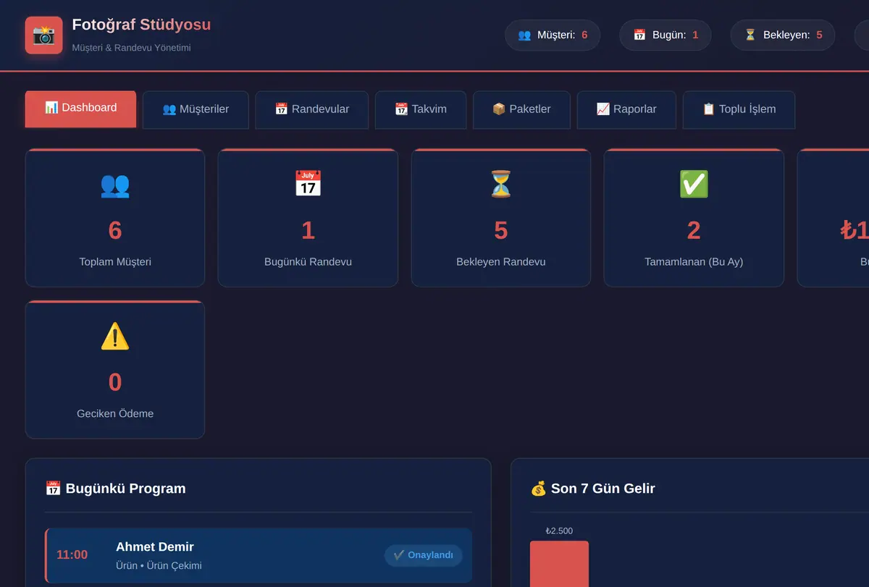Viewport: 869px width, 587px height.
Task: Click the Onaylandı status badge for Ahmet Demir
Action: click(424, 555)
